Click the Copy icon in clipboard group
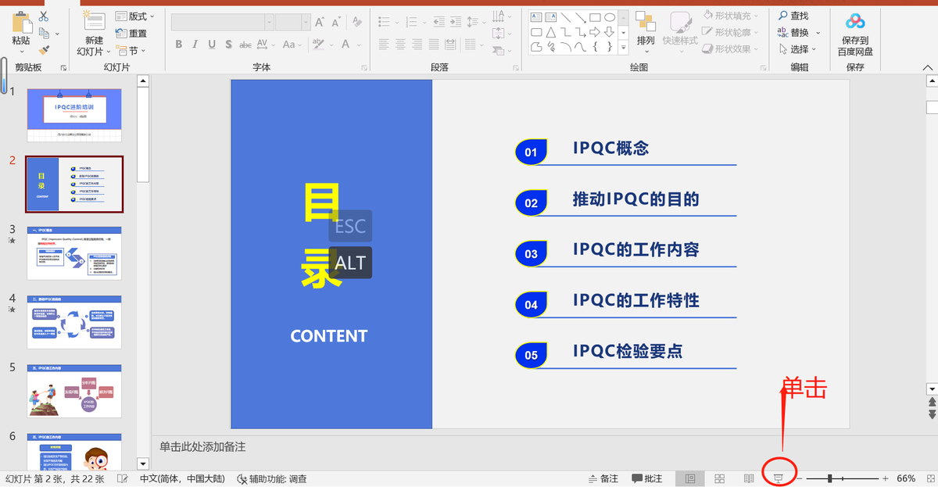The height and width of the screenshot is (487, 938). click(43, 33)
